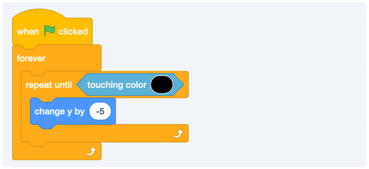The image size is (369, 169).
Task: Click the word "clicked" on the hat block
Action: (x=73, y=32)
